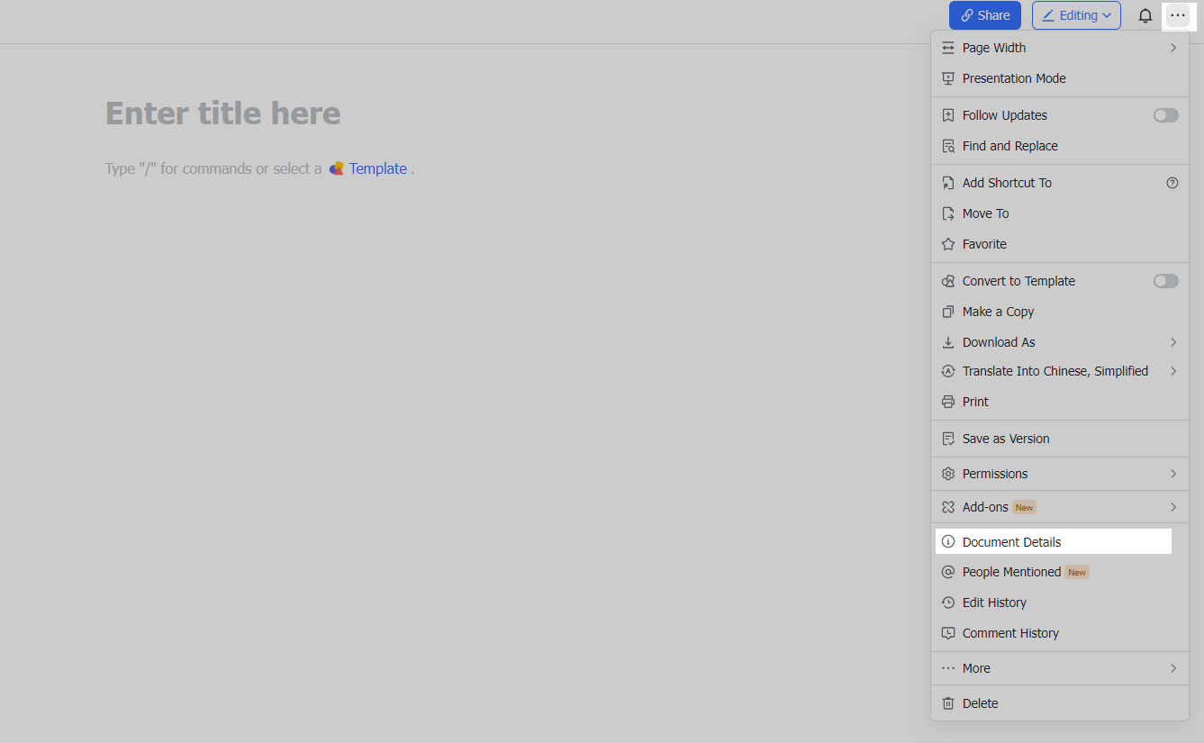This screenshot has width=1204, height=743.
Task: Enable the Follow Updates toggle
Action: tap(1165, 114)
